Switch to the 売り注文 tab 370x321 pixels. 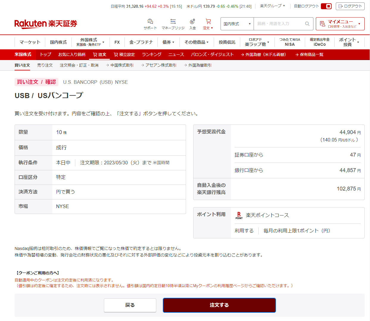[45, 65]
